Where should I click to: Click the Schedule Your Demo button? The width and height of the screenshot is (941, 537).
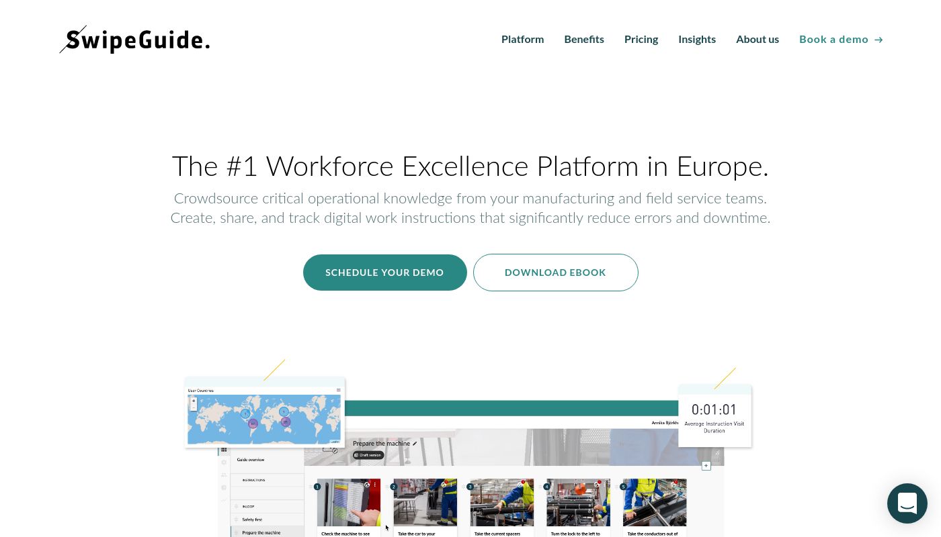pyautogui.click(x=385, y=273)
